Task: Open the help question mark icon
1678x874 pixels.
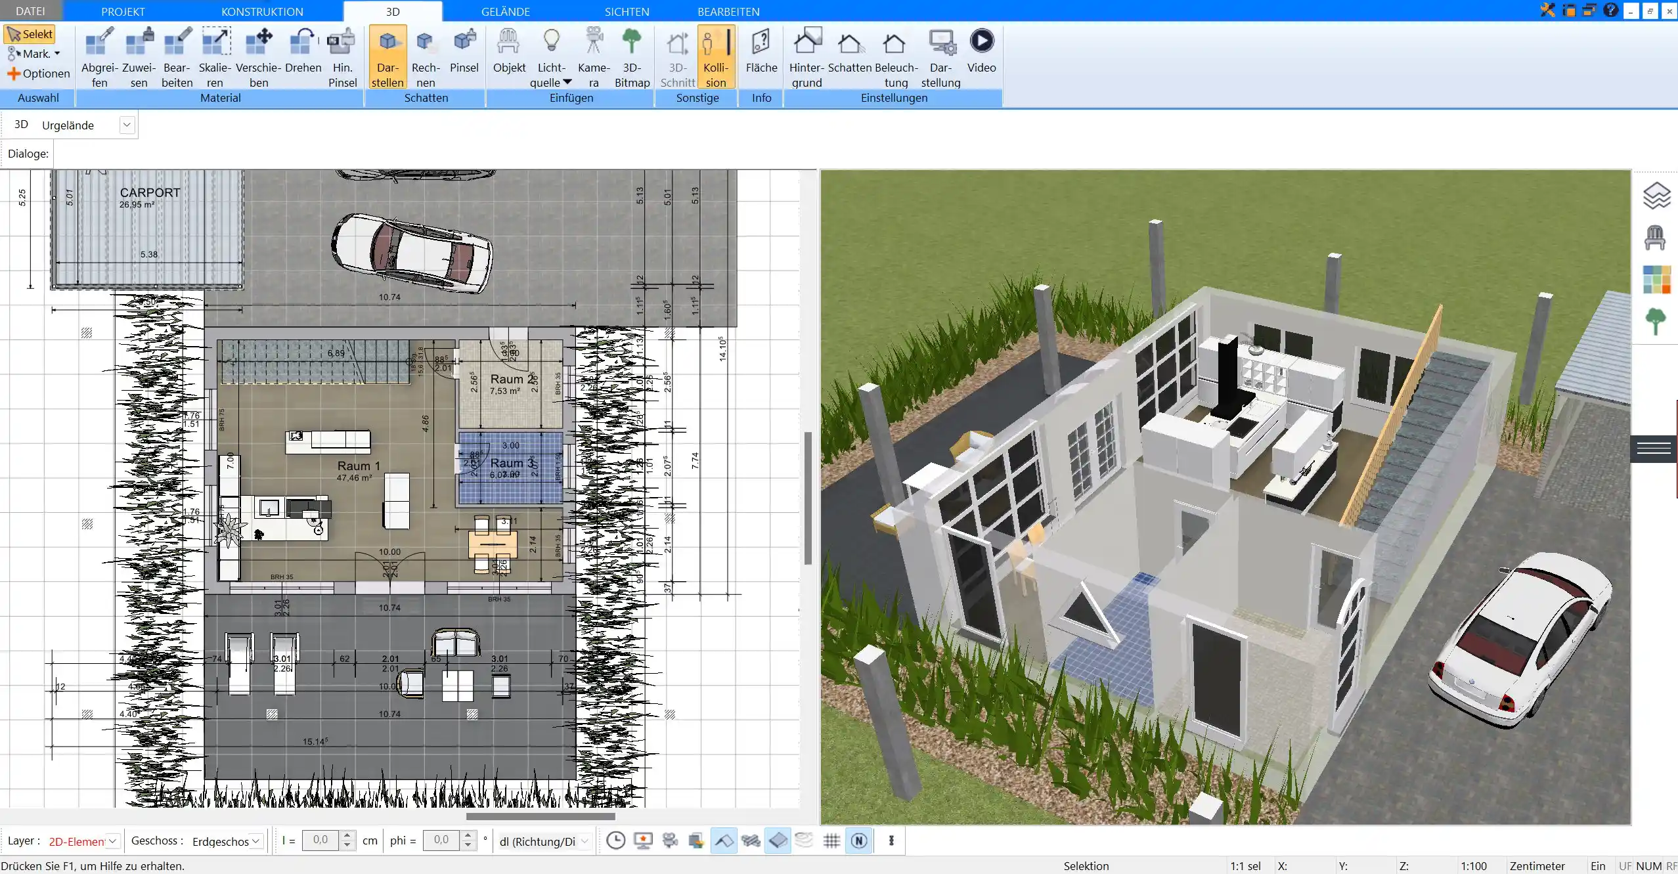Action: pos(1610,10)
